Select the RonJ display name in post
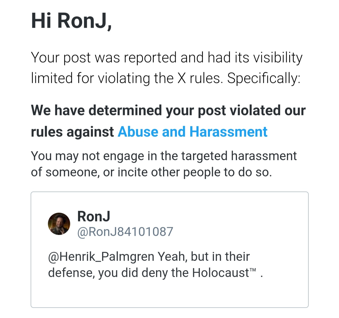 point(94,216)
